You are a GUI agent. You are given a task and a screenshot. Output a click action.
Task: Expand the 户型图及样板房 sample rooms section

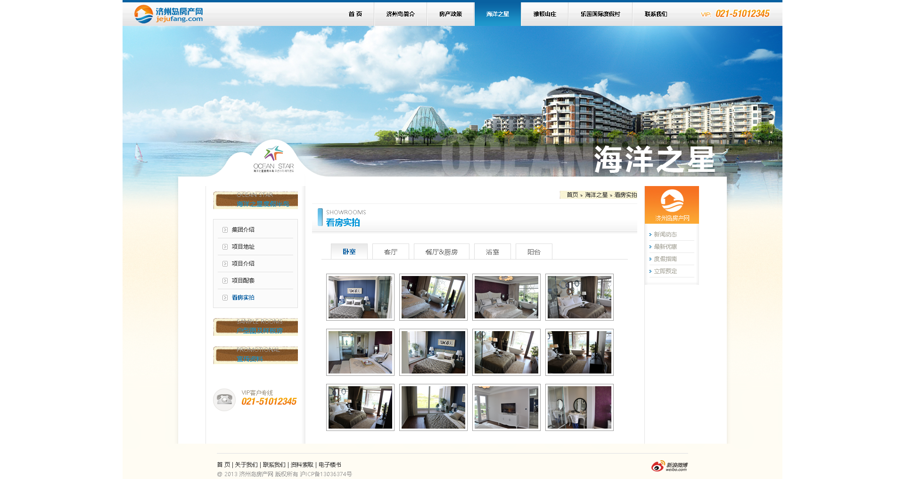point(255,326)
